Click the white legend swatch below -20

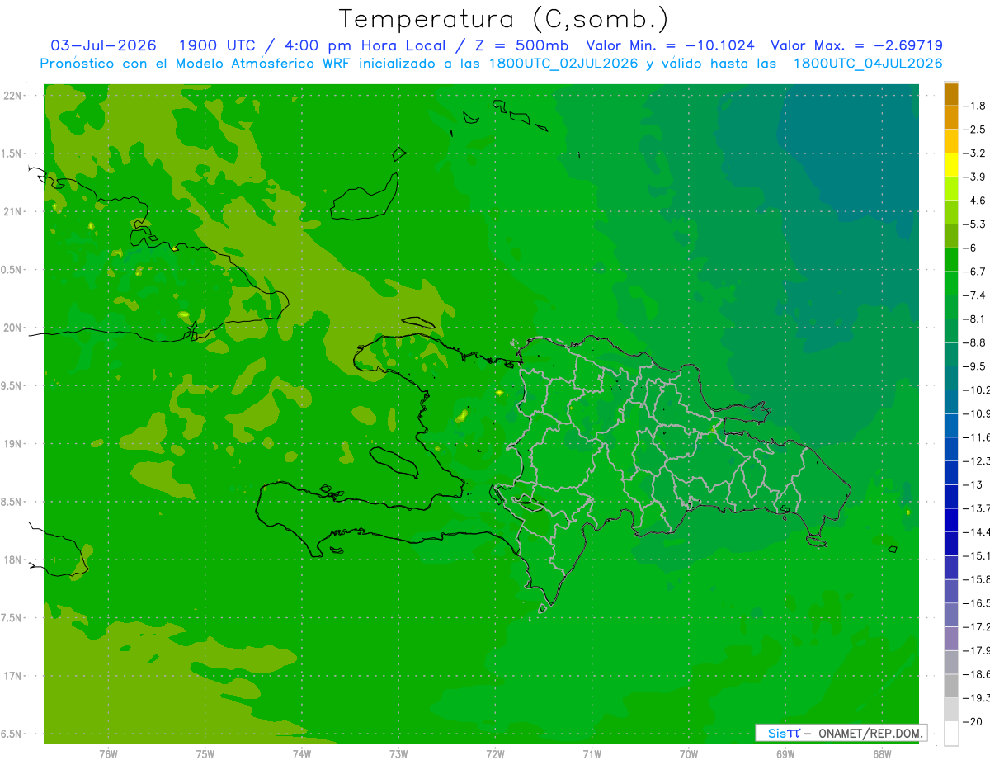click(951, 734)
